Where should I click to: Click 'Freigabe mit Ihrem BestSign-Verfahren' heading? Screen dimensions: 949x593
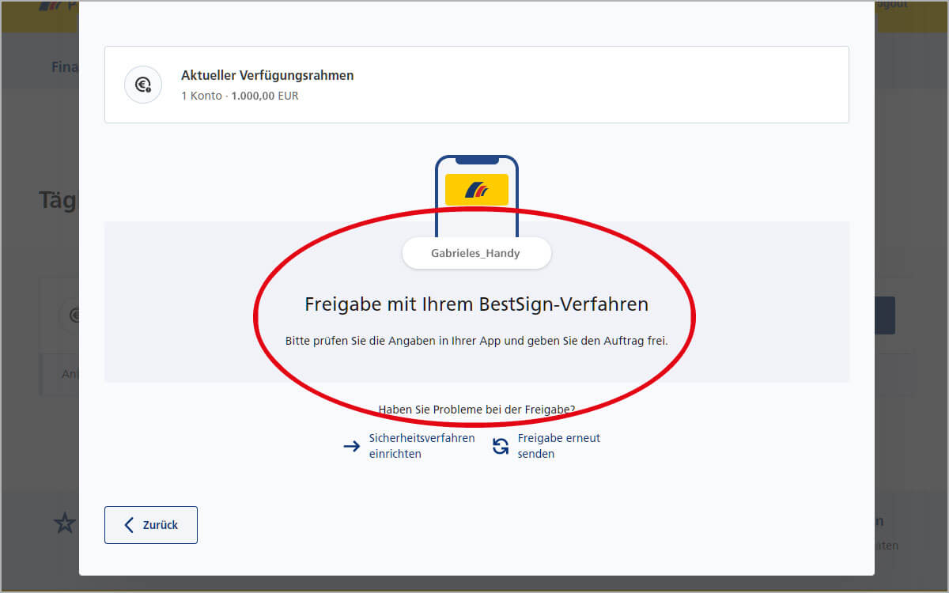476,304
